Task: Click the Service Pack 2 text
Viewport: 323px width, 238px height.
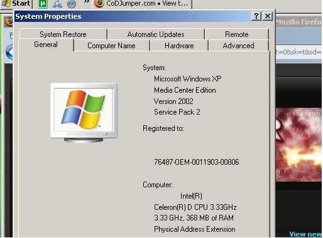Action: tap(177, 112)
